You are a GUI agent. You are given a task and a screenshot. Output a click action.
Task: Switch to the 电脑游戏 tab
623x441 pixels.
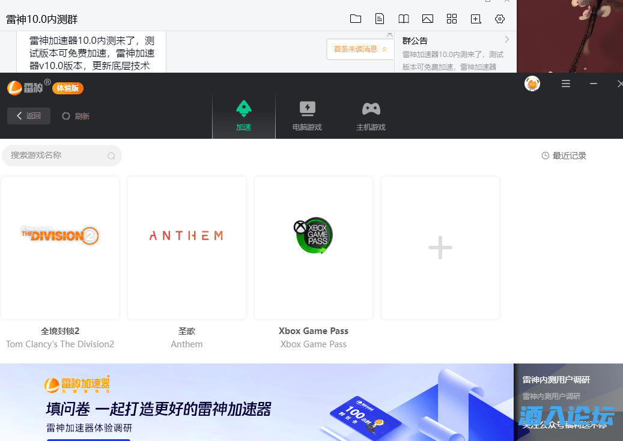click(307, 115)
